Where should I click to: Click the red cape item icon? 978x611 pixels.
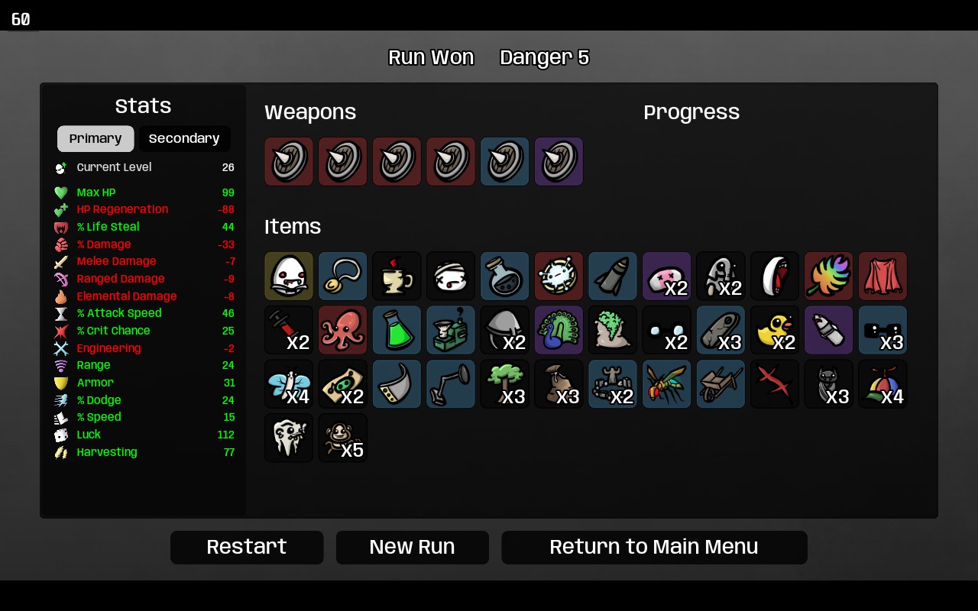[883, 276]
